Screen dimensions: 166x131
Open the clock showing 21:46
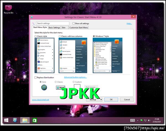click(157, 120)
